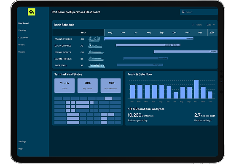Image resolution: width=236 pixels, height=164 pixels.
Task: Open the Dashboard menu item
Action: (x=24, y=23)
